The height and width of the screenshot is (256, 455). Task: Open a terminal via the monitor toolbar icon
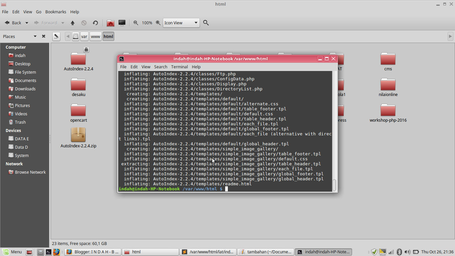[x=122, y=23]
